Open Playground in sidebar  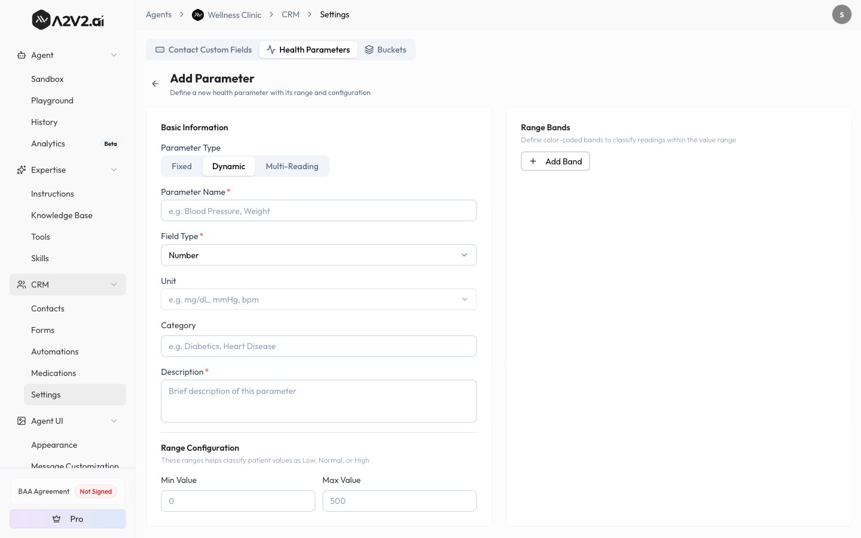(x=75, y=100)
